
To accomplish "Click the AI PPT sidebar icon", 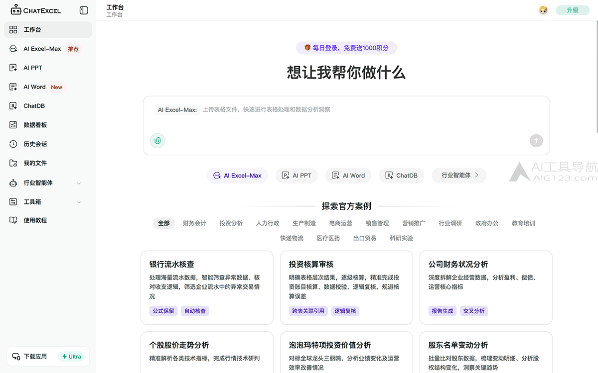I will click(13, 68).
